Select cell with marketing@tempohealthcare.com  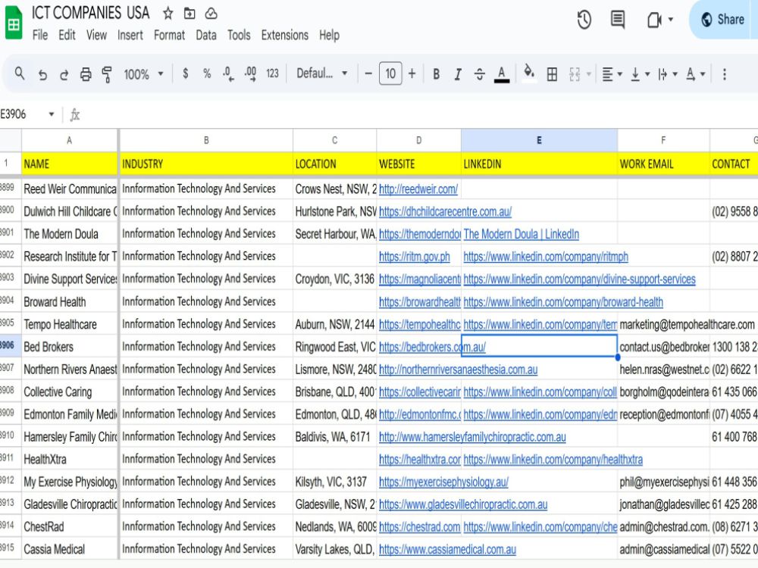(663, 324)
